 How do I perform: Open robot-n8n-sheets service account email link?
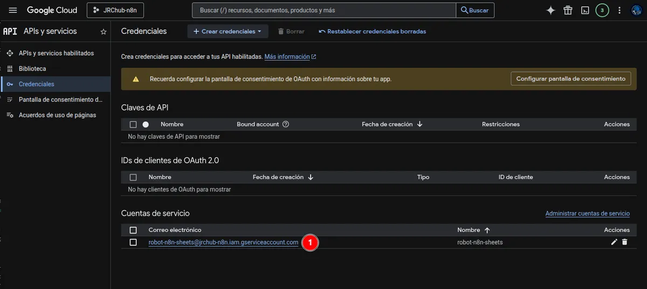click(223, 243)
